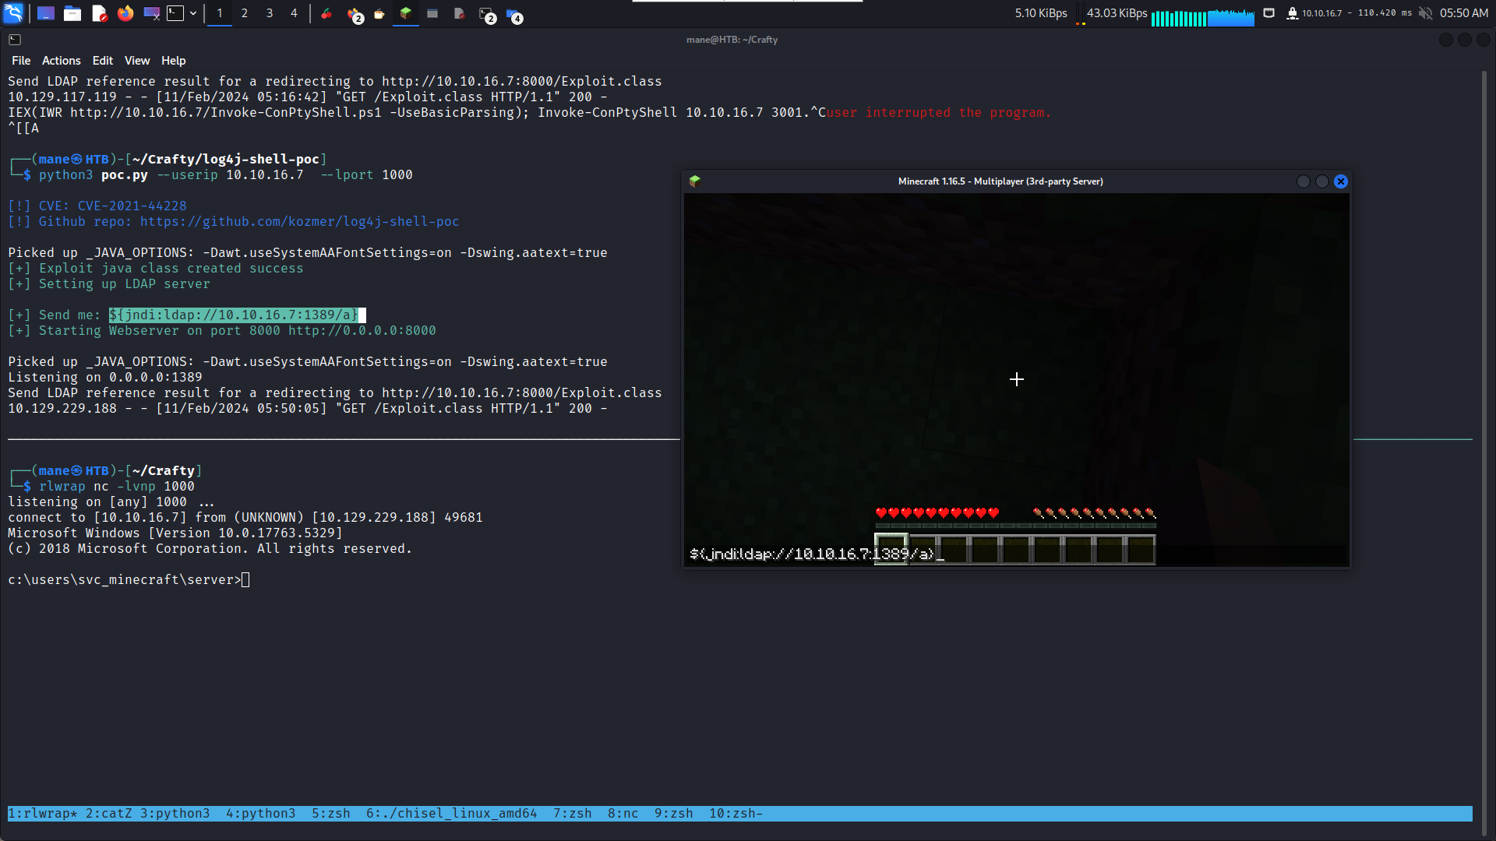Click the CVE-2021-44228 text line
Screen dimensions: 1496x841
click(x=97, y=206)
